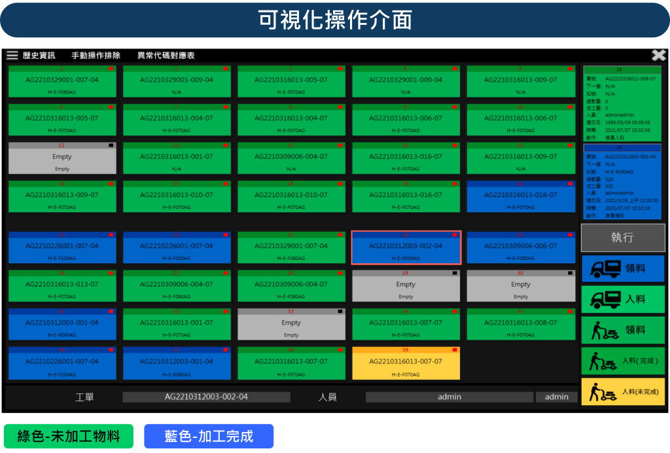Open the 異常代碼對應表 menu item
The width and height of the screenshot is (670, 453).
tap(166, 56)
